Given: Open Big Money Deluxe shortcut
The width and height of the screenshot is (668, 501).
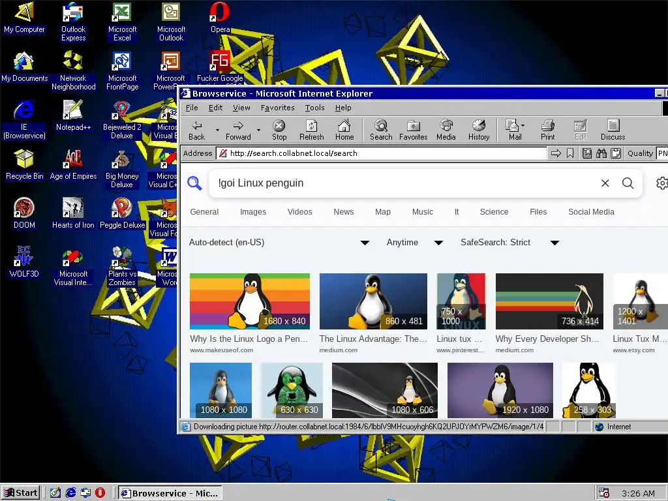Looking at the screenshot, I should click(122, 169).
